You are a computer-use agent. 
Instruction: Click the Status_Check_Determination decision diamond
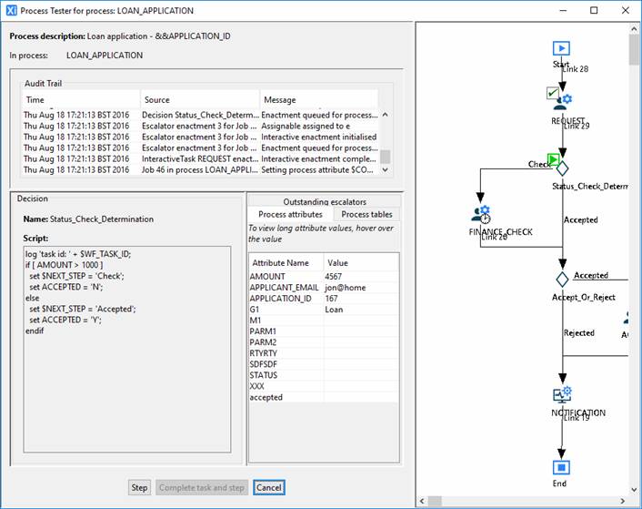(x=562, y=168)
